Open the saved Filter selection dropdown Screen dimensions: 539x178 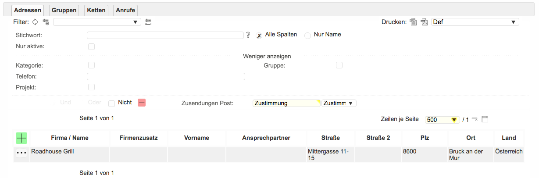[x=97, y=22]
